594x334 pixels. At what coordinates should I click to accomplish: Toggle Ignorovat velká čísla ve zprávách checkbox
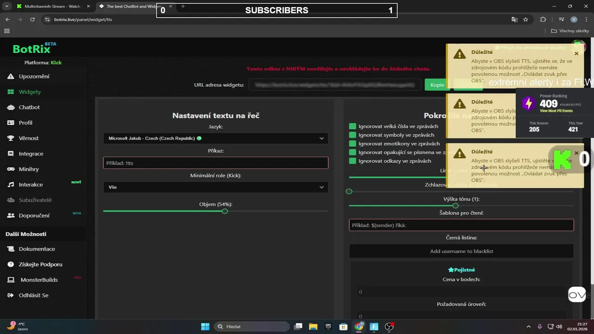(x=353, y=127)
